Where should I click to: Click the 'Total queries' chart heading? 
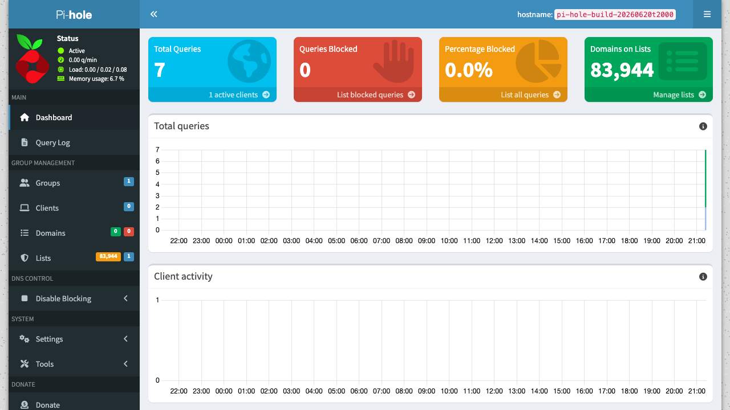coord(181,126)
